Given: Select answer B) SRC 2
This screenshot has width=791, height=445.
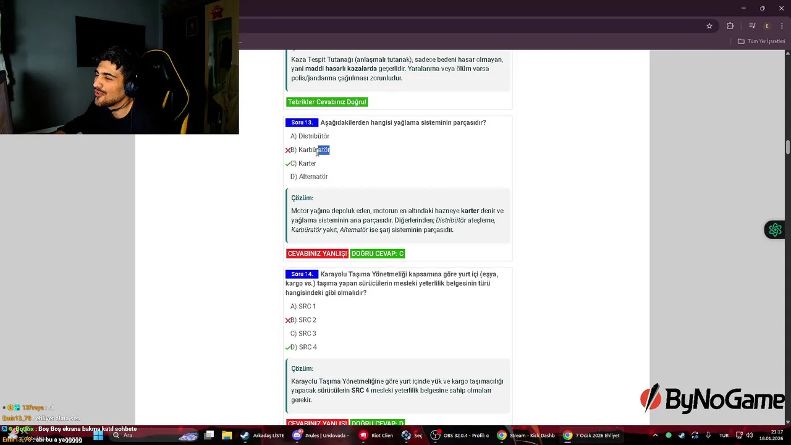Looking at the screenshot, I should click(x=303, y=320).
